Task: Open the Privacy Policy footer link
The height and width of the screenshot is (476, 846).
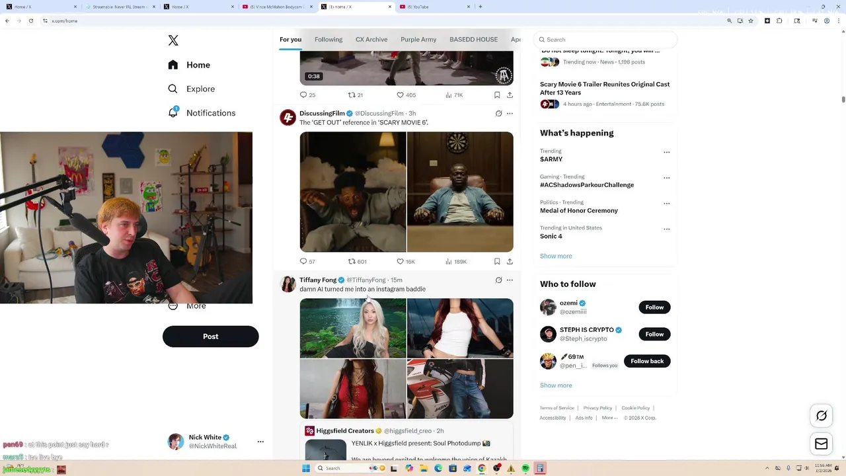Action: [x=597, y=408]
